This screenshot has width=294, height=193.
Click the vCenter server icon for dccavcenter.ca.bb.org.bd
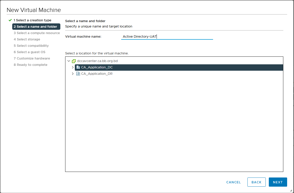[x=74, y=61]
